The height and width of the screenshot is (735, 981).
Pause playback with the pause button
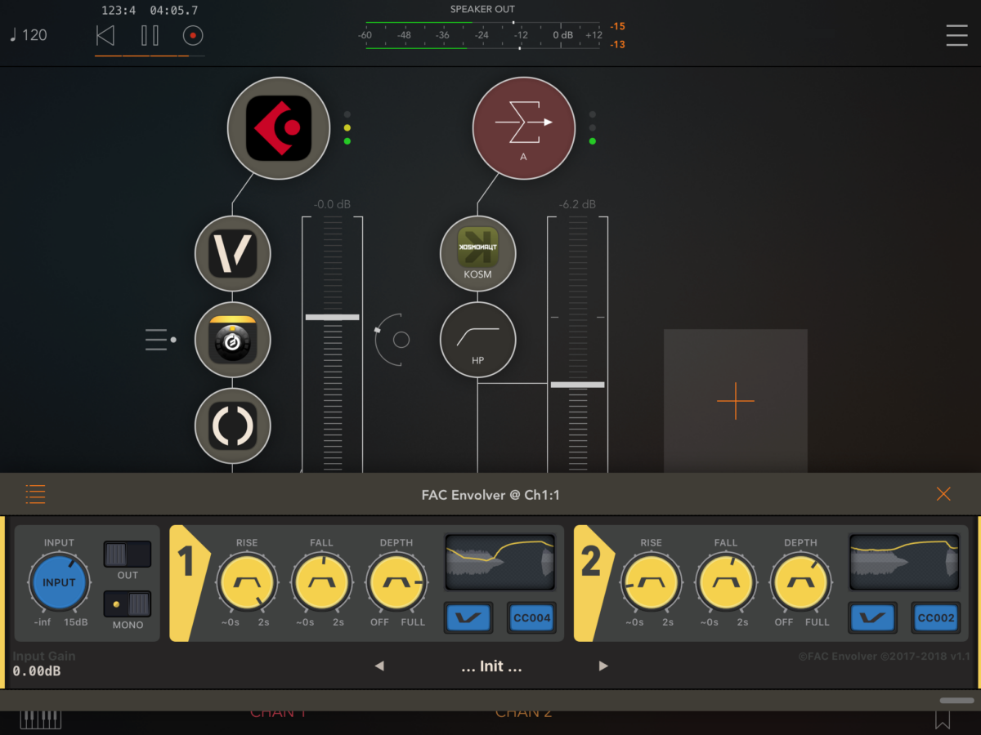tap(150, 35)
